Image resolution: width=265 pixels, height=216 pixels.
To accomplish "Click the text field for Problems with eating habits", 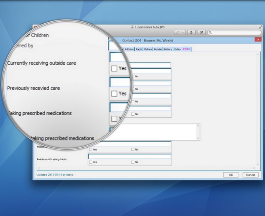I will click(130, 156).
